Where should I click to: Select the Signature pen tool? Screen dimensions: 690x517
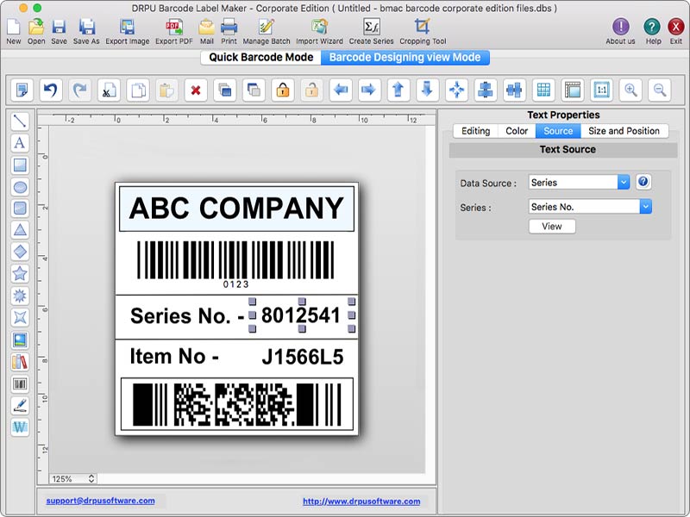20,405
